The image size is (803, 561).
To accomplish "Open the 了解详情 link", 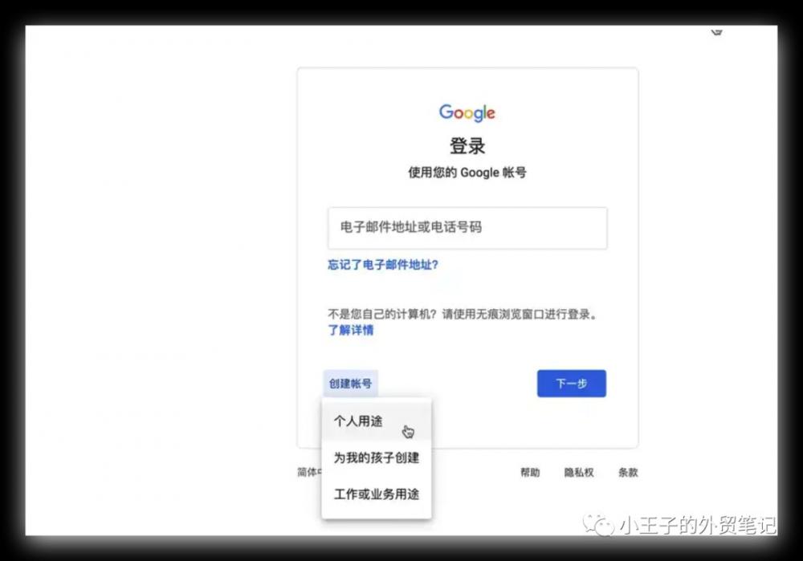I will [x=351, y=330].
